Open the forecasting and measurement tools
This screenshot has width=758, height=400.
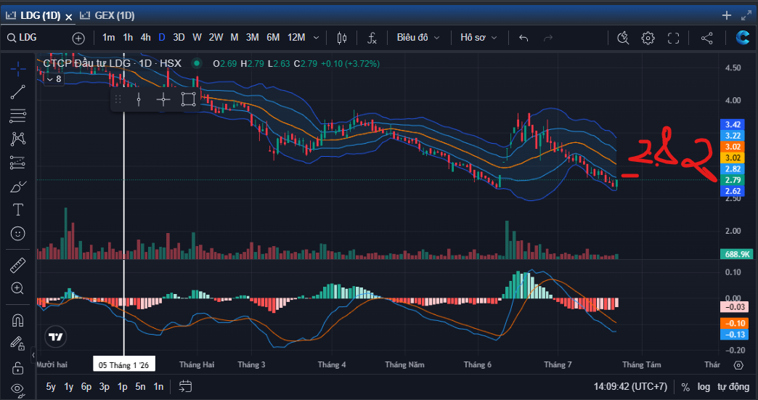(x=18, y=163)
